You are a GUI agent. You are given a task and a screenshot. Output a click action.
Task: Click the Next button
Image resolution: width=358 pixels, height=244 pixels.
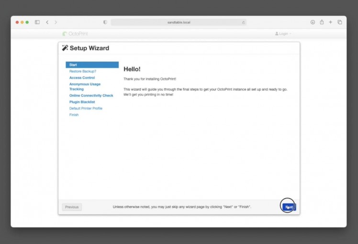289,207
